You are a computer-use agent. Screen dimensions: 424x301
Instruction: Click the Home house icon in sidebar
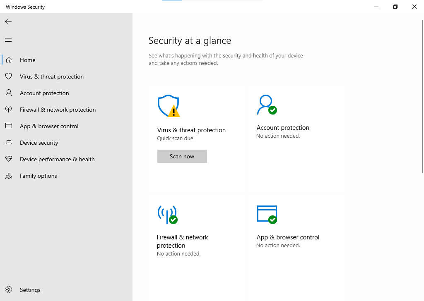[x=9, y=60]
